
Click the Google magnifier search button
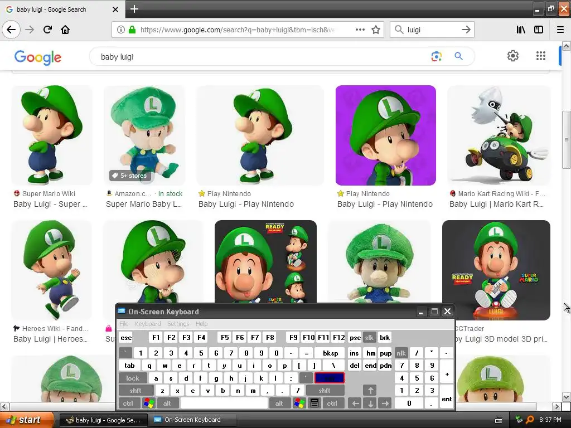[x=458, y=56]
